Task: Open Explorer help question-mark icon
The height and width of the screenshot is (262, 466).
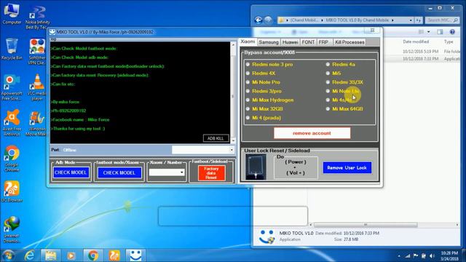Action: 452,32
